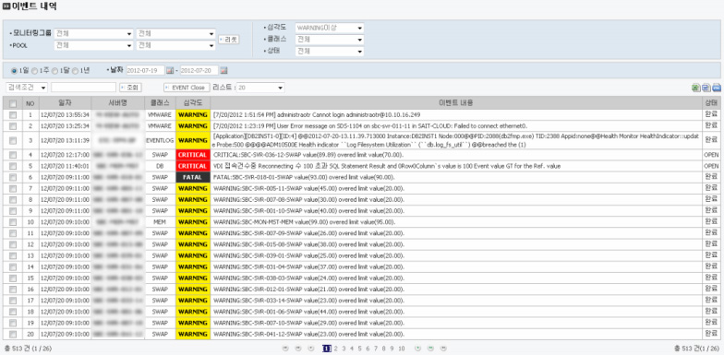The image size is (724, 355).
Task: Click the OPEN status in row 4
Action: tap(711, 155)
